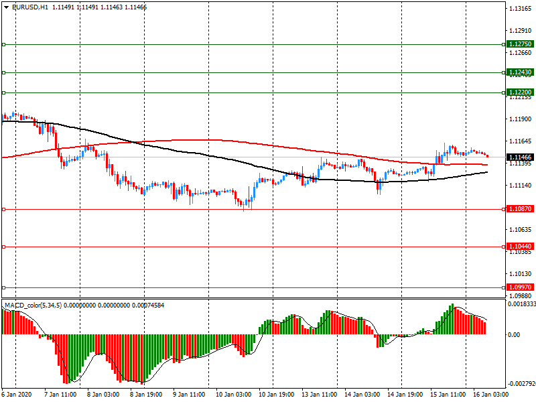
Task: Click the 1.10440 red support price tag
Action: (520, 247)
